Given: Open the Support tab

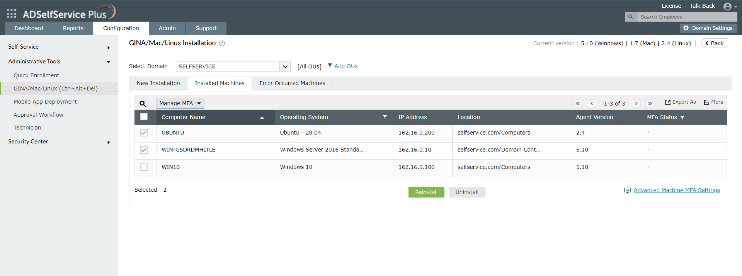Looking at the screenshot, I should [x=206, y=28].
